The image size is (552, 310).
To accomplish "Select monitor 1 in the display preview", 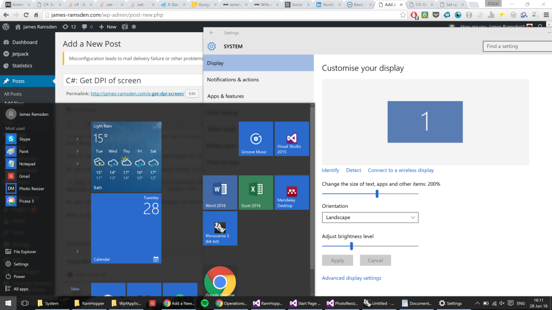I will [x=425, y=122].
